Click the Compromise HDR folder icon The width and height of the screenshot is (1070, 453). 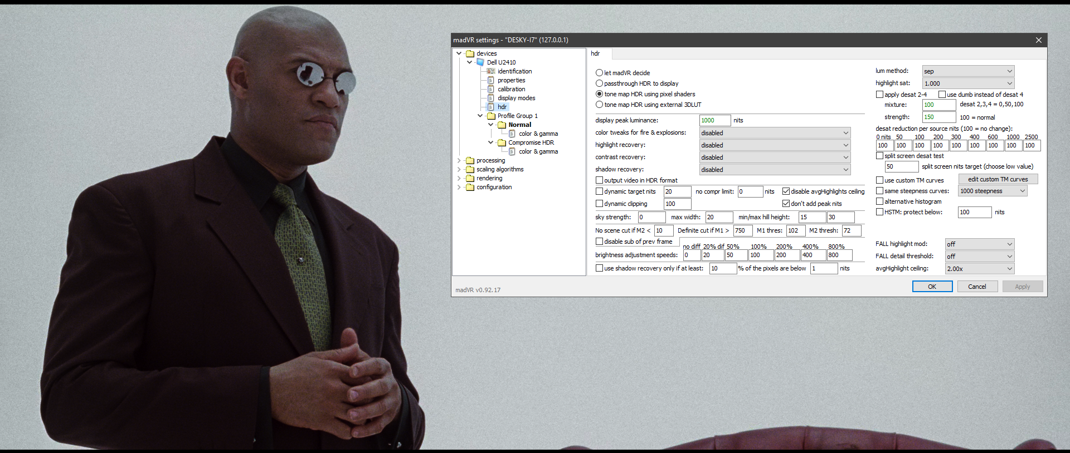click(x=502, y=142)
